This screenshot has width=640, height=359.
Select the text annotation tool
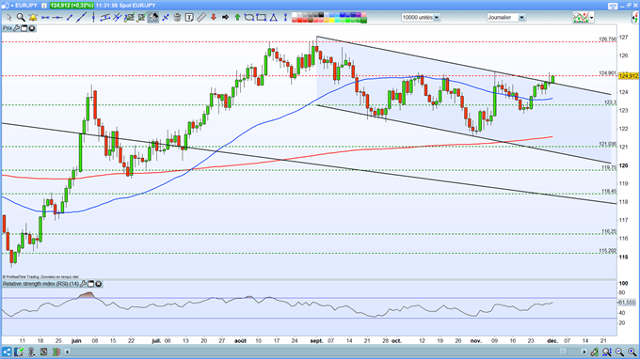(x=189, y=18)
